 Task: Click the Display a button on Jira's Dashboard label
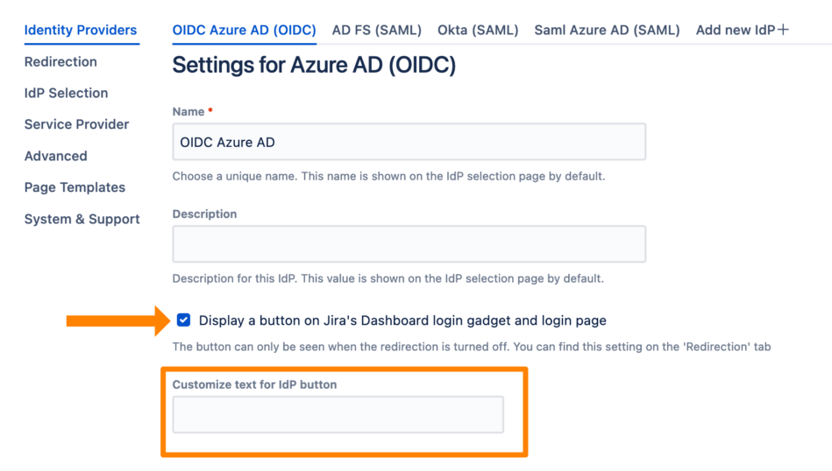(402, 320)
